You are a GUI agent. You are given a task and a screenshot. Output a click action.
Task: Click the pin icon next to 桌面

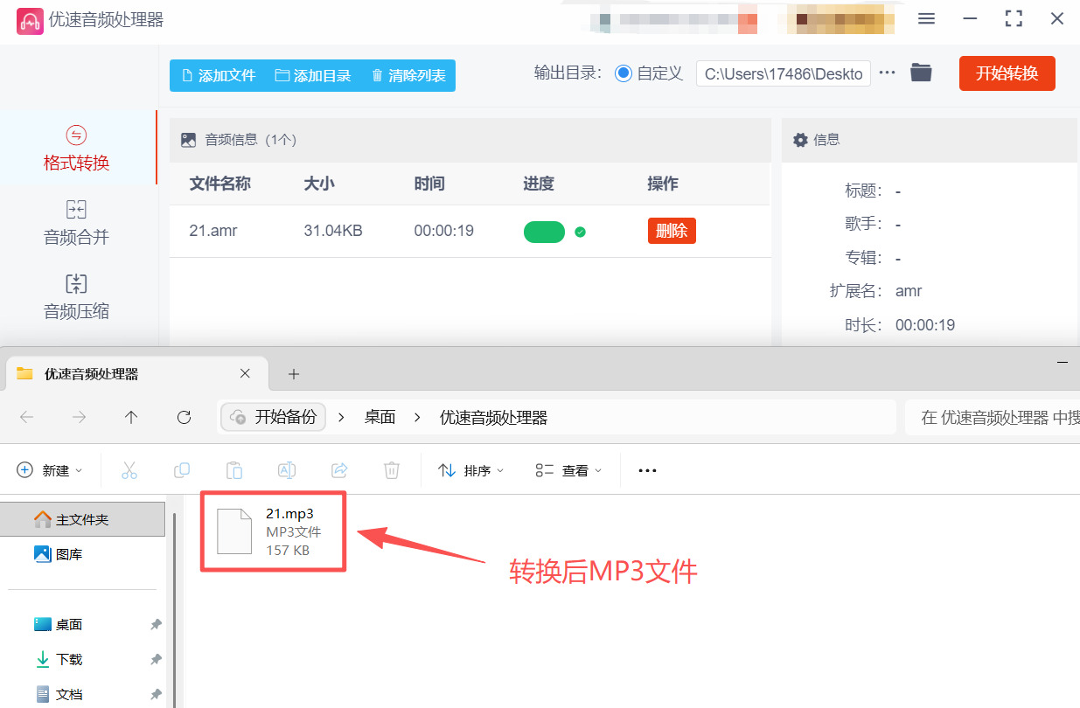156,624
